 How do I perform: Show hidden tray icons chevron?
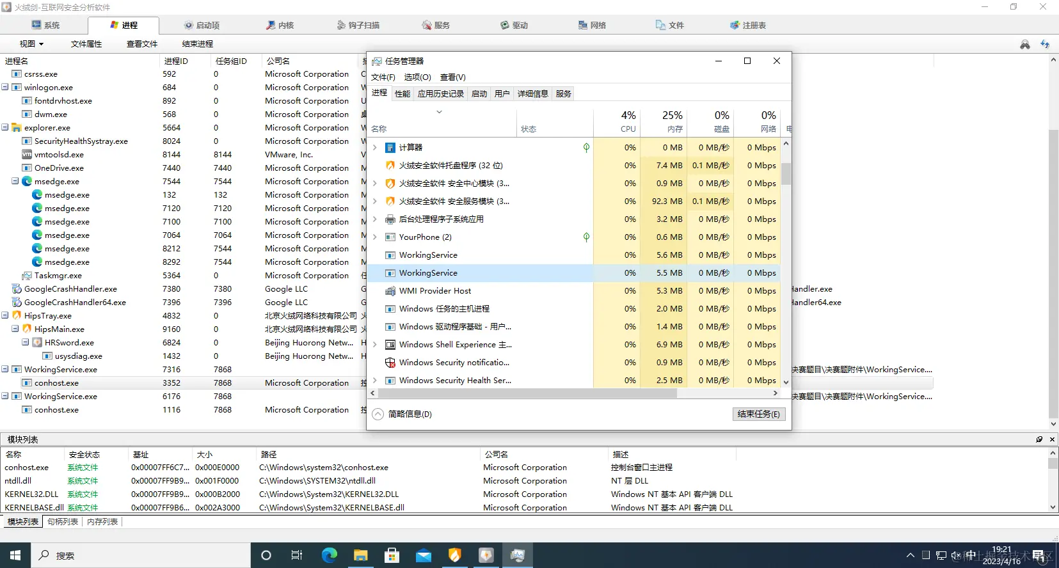(911, 555)
